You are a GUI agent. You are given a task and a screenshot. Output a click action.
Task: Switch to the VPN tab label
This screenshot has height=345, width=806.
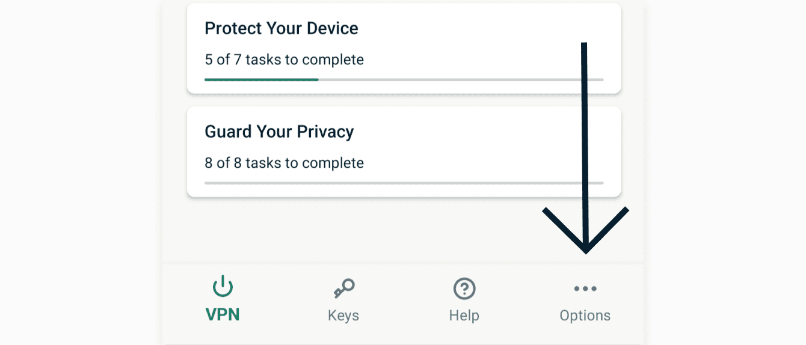click(x=223, y=315)
